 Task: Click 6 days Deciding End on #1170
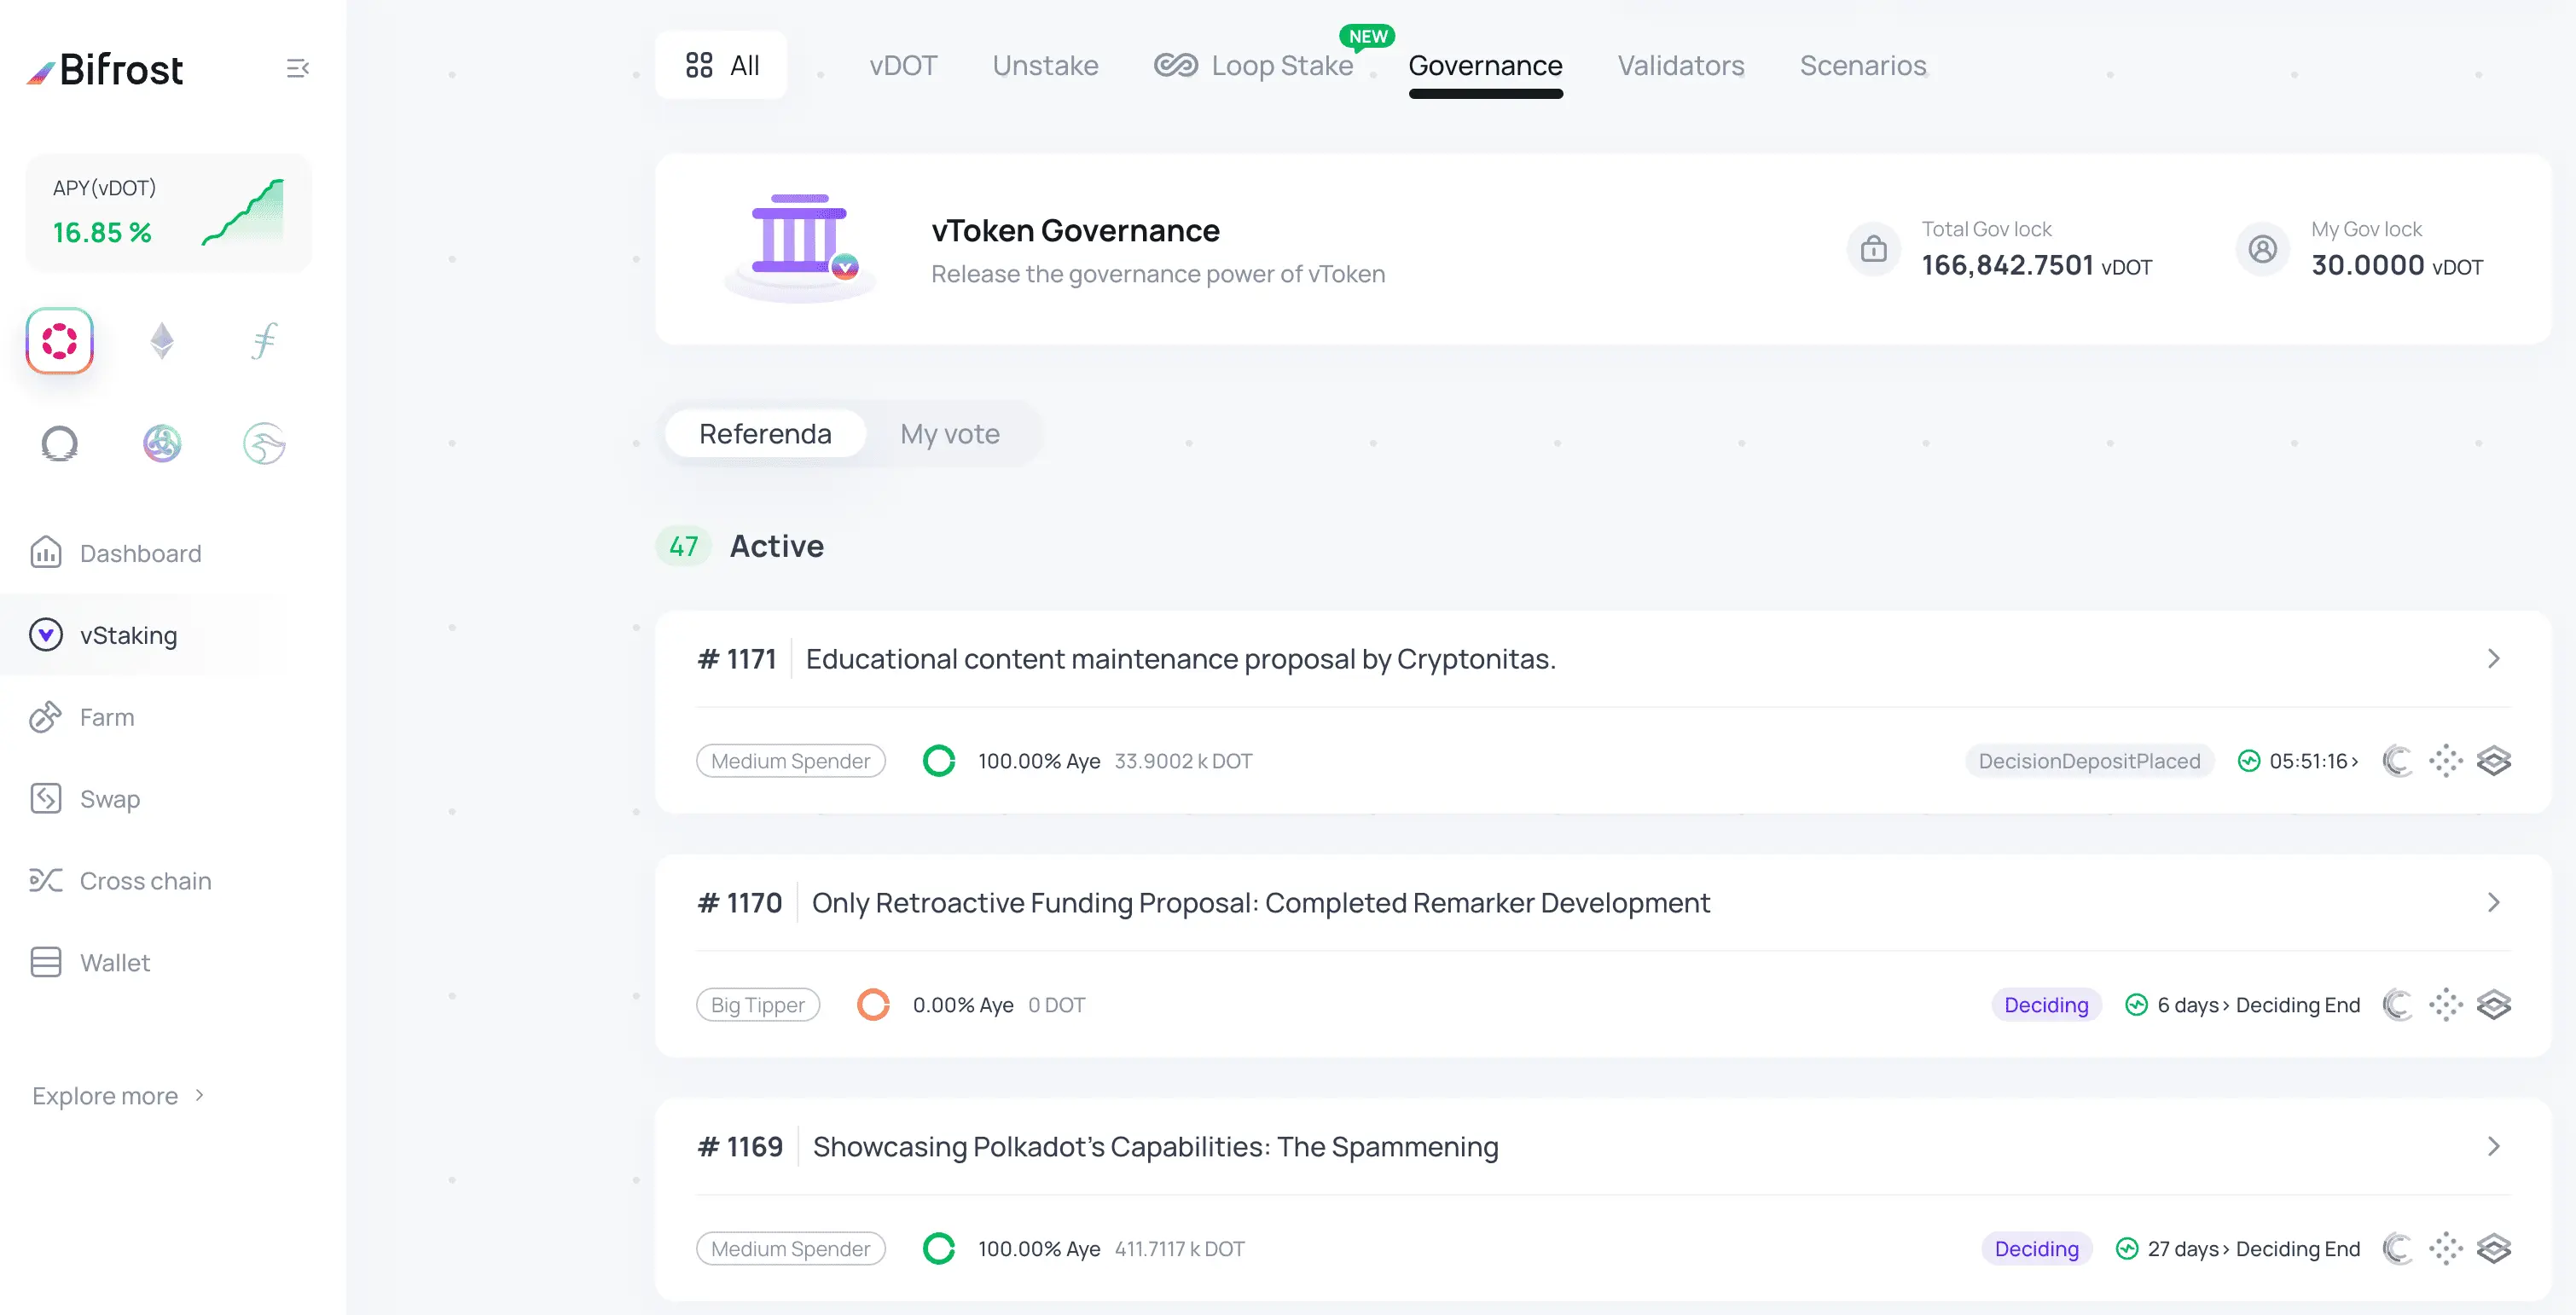(2258, 1005)
